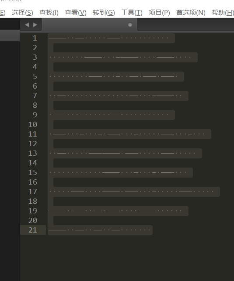Click line number 7 in gutter
The height and width of the screenshot is (281, 234).
coord(35,96)
